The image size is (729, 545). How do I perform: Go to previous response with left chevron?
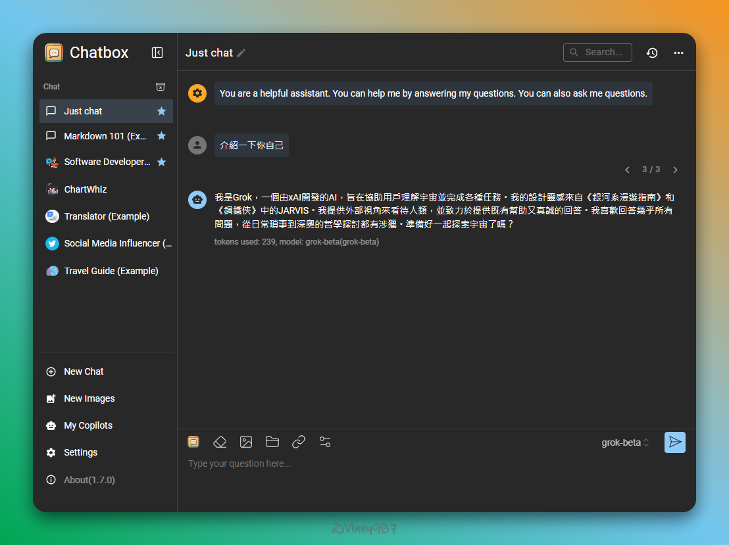tap(627, 170)
